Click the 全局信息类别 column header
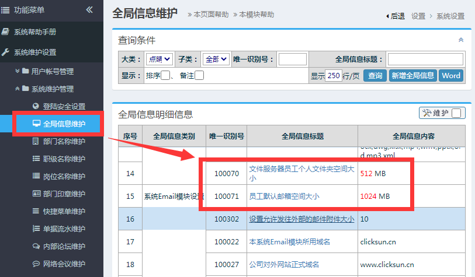 click(174, 136)
